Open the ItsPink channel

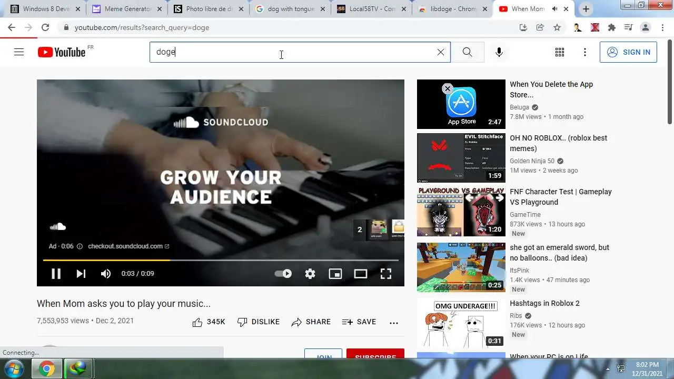pos(519,270)
